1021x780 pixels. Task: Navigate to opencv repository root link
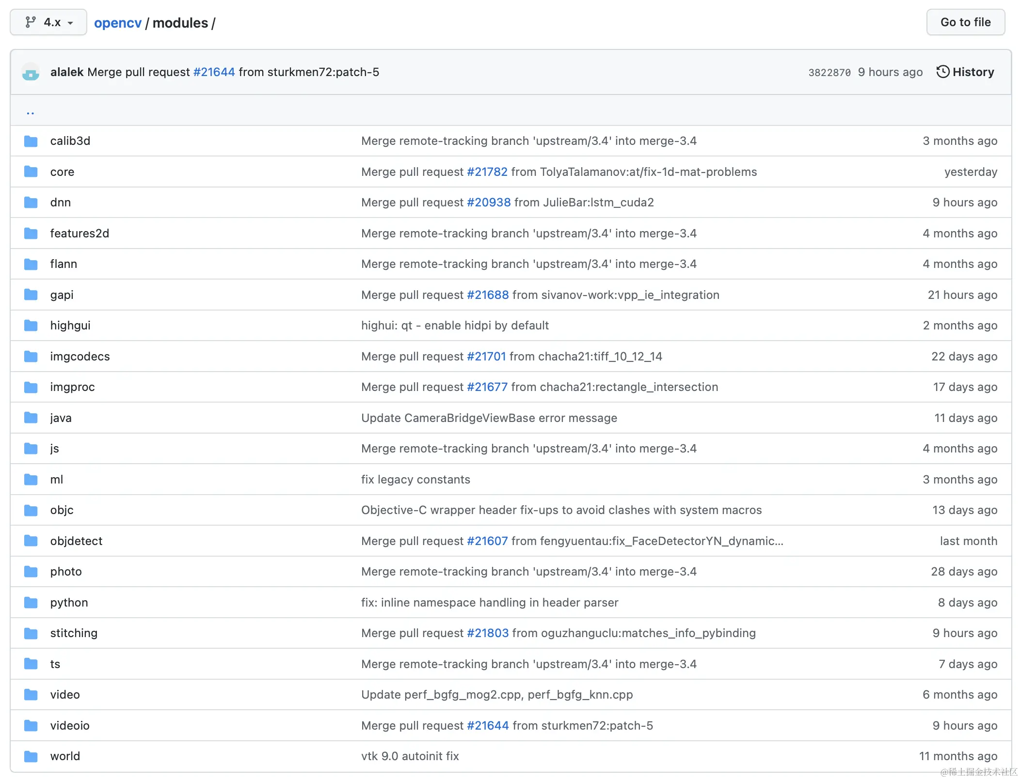(x=118, y=23)
